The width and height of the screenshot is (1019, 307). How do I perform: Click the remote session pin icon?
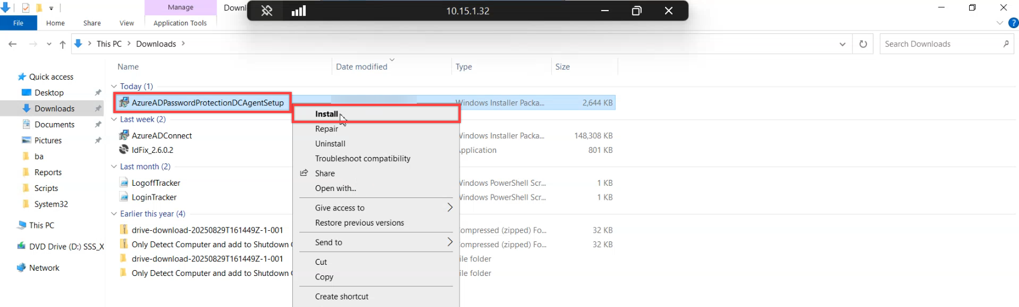pyautogui.click(x=266, y=11)
